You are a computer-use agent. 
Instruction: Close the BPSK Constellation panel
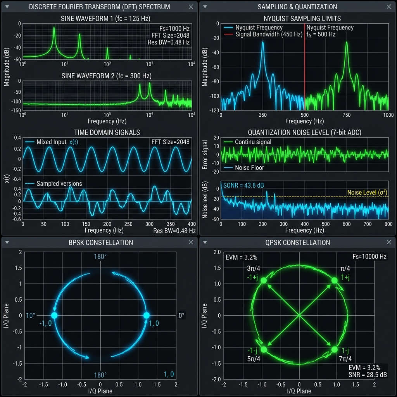[x=191, y=242]
